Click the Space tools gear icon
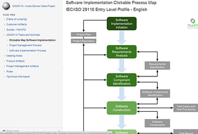 tap(4, 131)
